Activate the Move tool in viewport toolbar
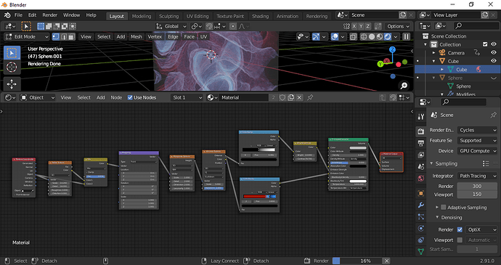Image resolution: width=501 pixels, height=265 pixels. 12,83
